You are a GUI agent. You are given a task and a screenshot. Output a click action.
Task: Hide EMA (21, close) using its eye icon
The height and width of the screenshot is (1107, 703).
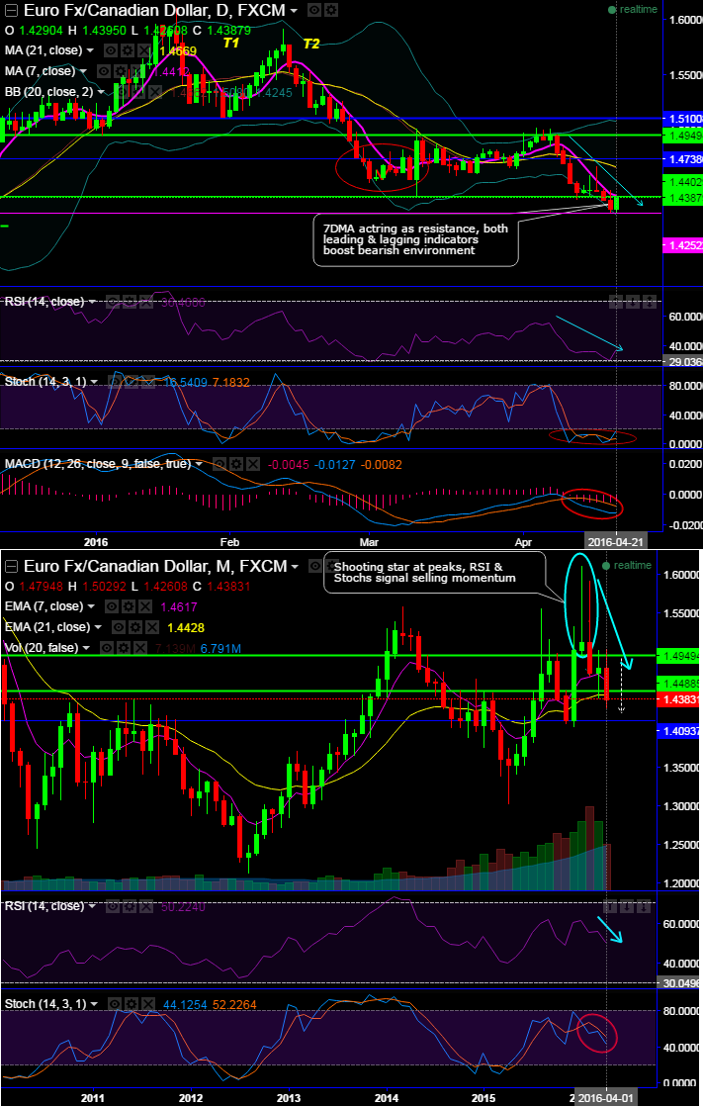point(119,627)
